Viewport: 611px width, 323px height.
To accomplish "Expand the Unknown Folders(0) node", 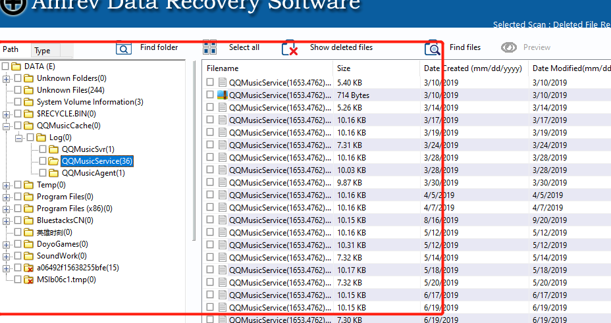I will coord(6,79).
